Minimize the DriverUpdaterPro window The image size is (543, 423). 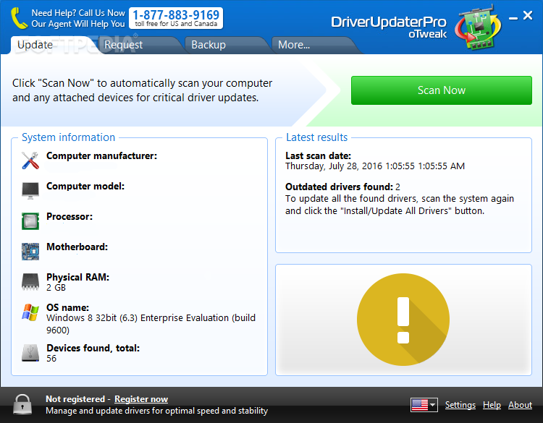click(x=513, y=17)
